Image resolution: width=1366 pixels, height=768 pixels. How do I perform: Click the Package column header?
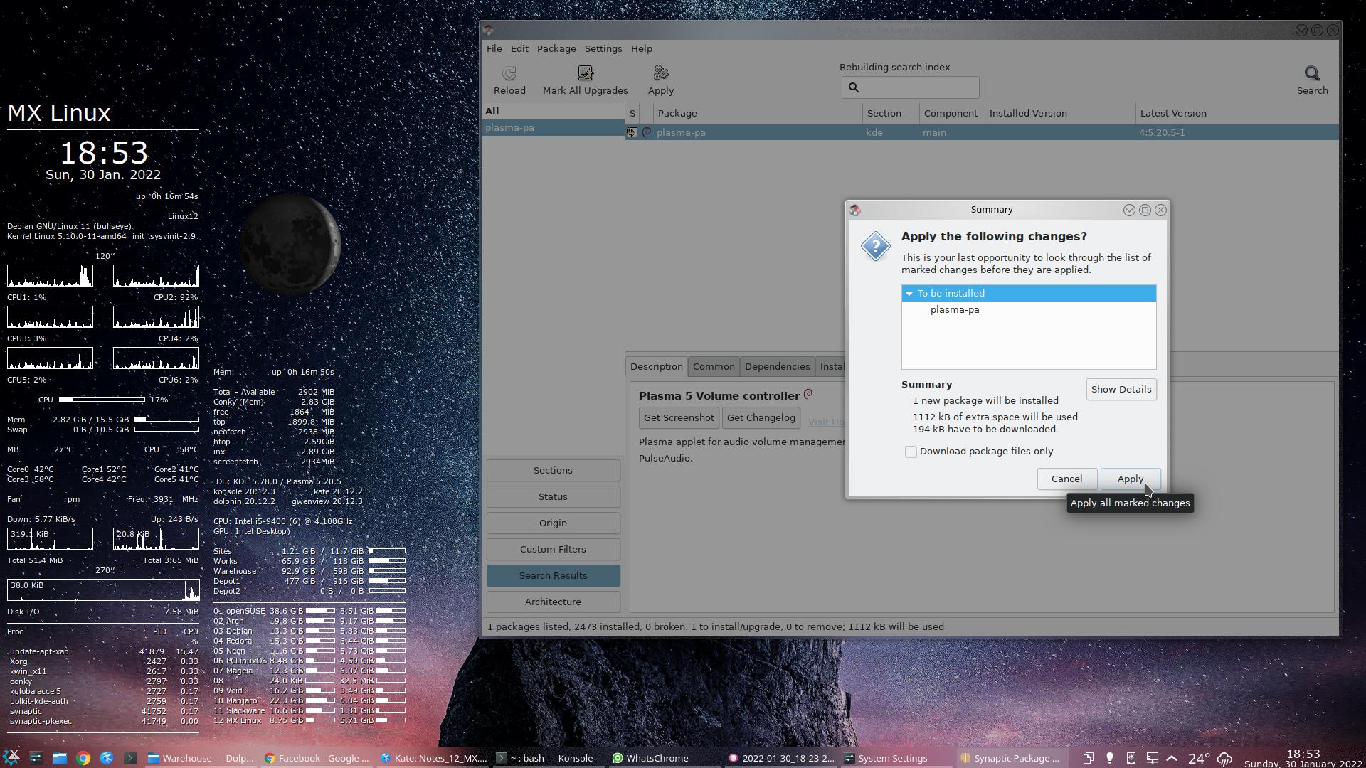point(757,113)
